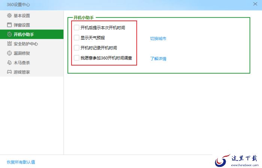Click the horse icon beside 木马查杀

point(9,62)
